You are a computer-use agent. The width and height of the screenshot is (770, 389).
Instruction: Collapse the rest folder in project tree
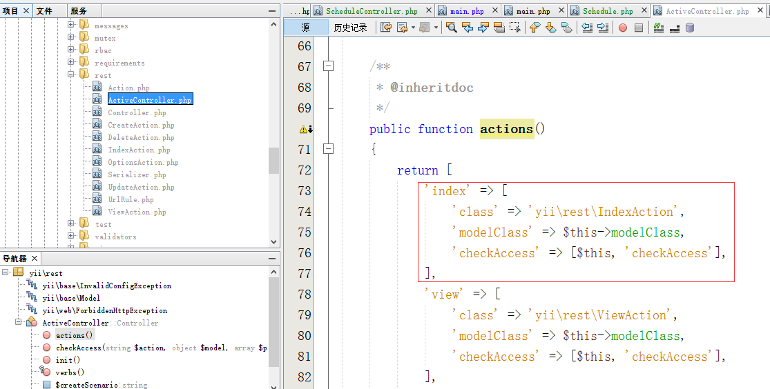pos(71,74)
